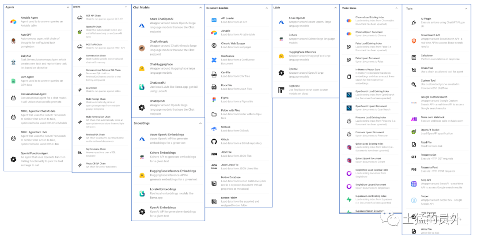Select the Sql Database Chain SQL icon
Screen dimensions: 477x240
pos(79,153)
